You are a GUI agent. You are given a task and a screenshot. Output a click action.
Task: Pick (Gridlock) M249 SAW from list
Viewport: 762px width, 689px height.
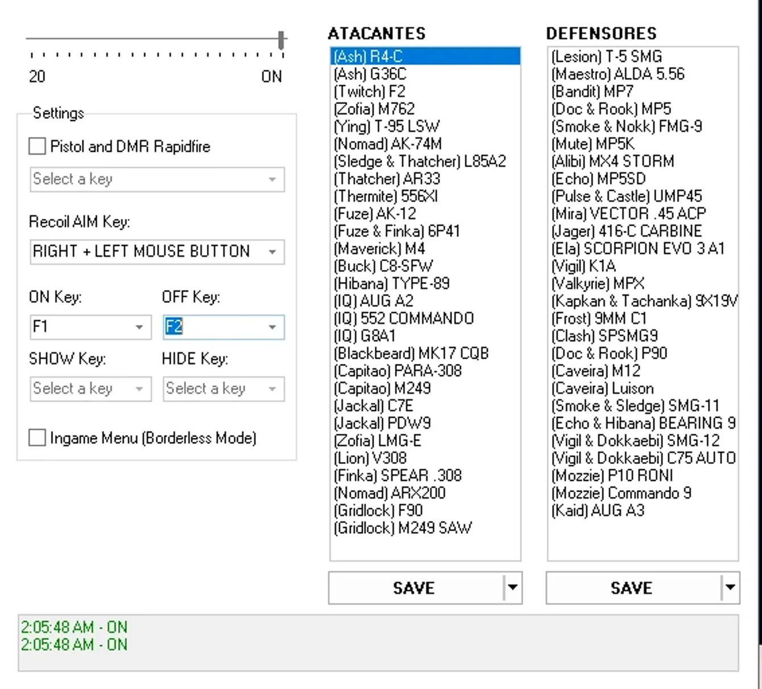click(x=425, y=528)
